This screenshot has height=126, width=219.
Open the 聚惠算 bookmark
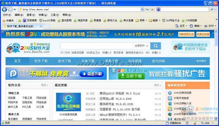coord(96,20)
